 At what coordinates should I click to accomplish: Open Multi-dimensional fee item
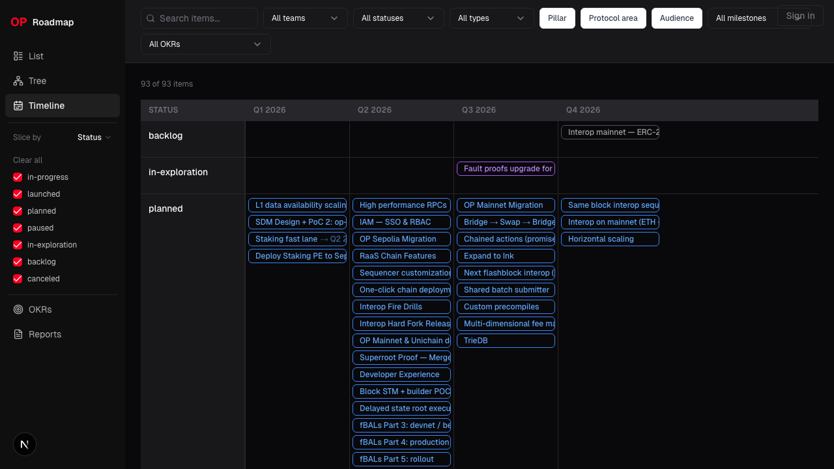tap(506, 324)
